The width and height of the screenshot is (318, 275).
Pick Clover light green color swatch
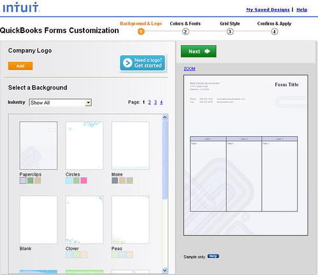(x=76, y=255)
